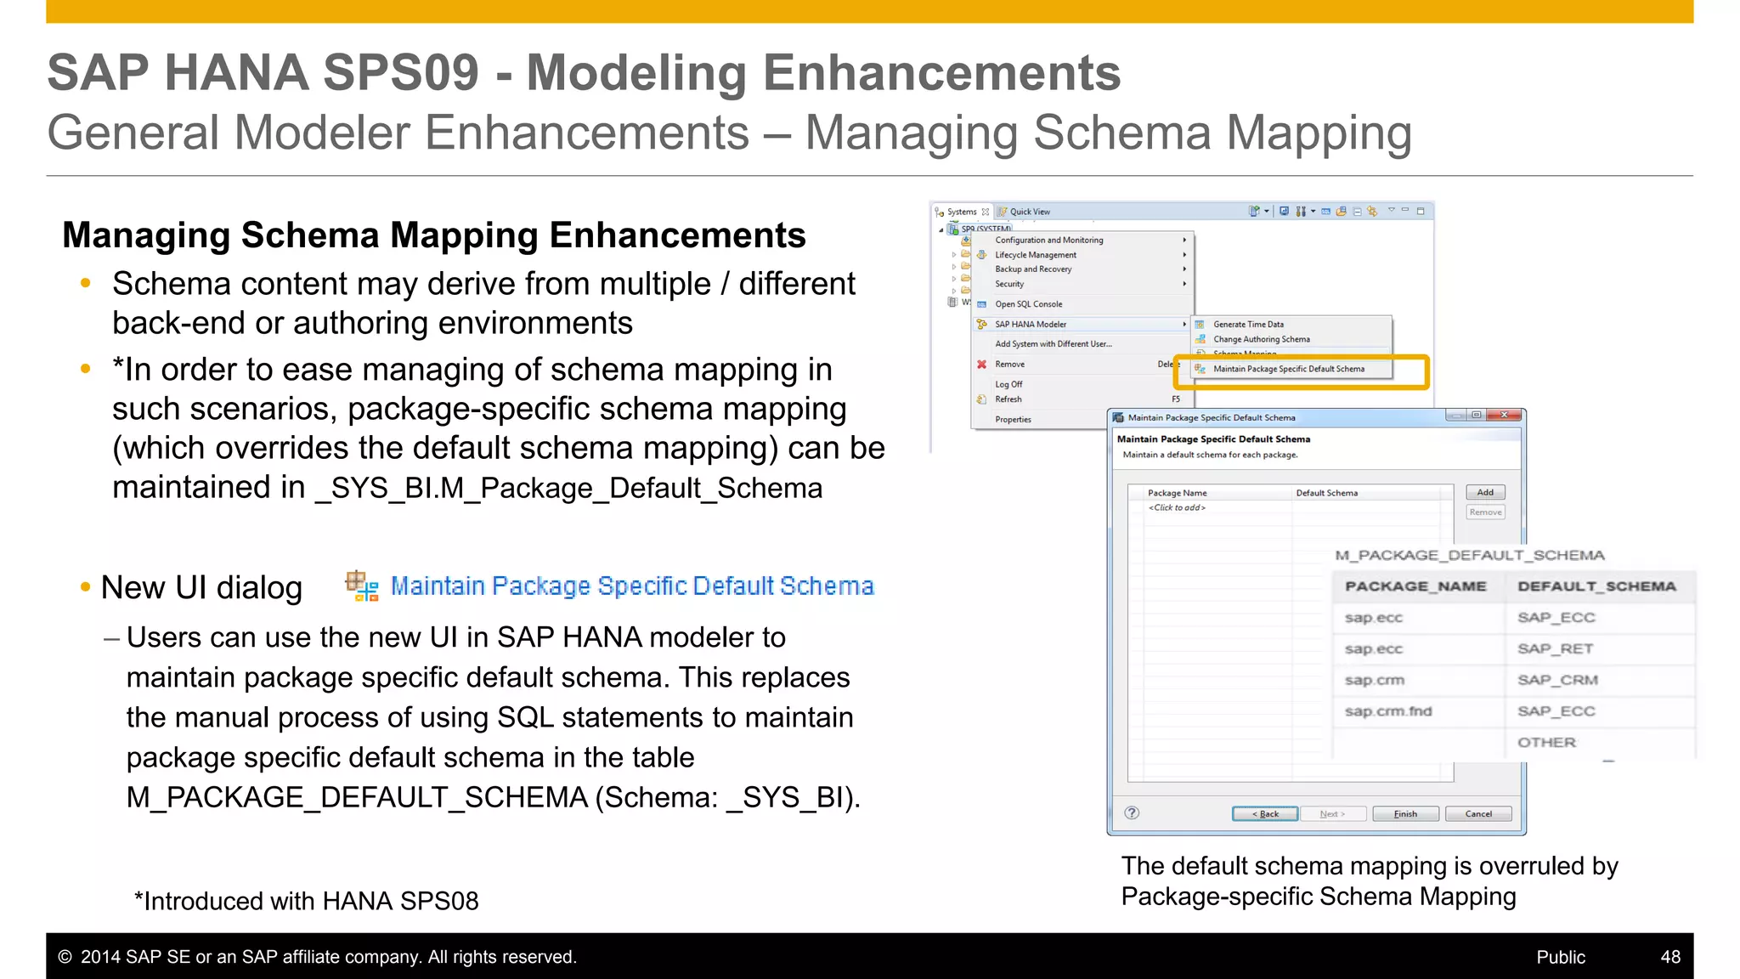Click the SQL console icon in Systems toolbar

point(1325,212)
